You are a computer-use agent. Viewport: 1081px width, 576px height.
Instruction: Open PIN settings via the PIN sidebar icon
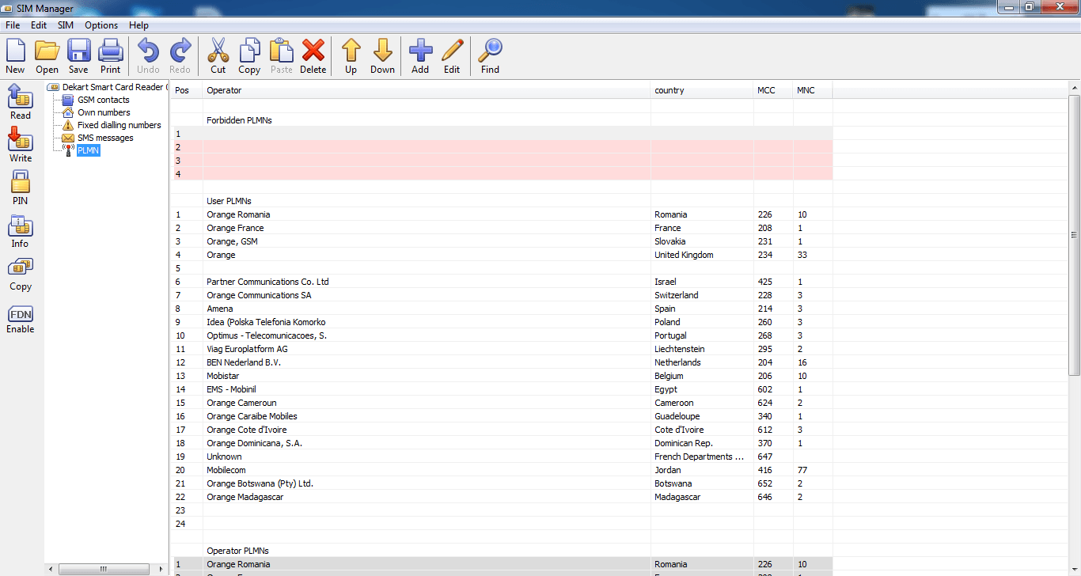tap(20, 188)
